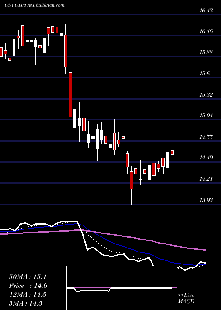The image size is (221, 310).
Task: Click the 15.32 price axis label
Action: pyautogui.click(x=206, y=94)
